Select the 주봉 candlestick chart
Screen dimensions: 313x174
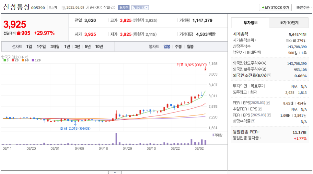click(x=178, y=47)
